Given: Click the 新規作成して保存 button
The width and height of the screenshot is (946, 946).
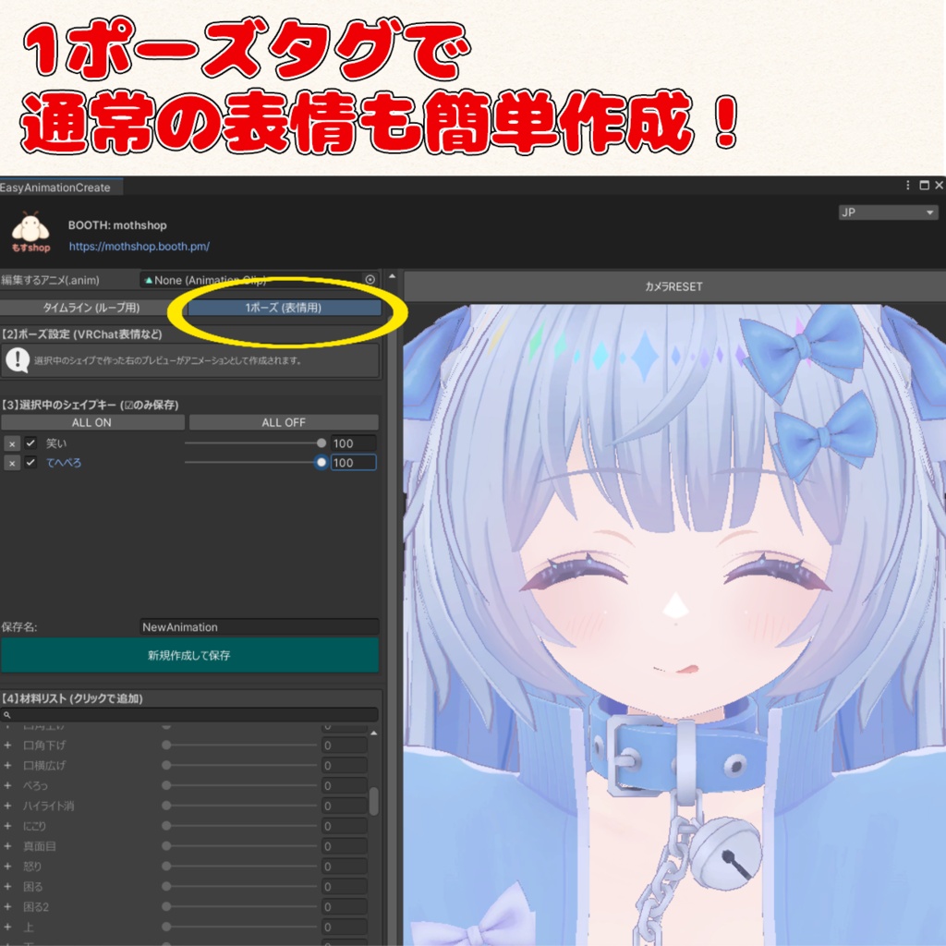Looking at the screenshot, I should [189, 655].
